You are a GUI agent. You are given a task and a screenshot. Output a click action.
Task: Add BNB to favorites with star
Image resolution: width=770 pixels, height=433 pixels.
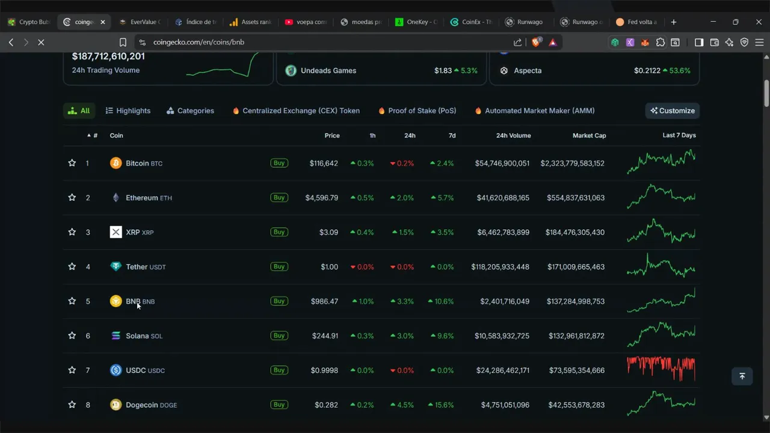pos(72,301)
